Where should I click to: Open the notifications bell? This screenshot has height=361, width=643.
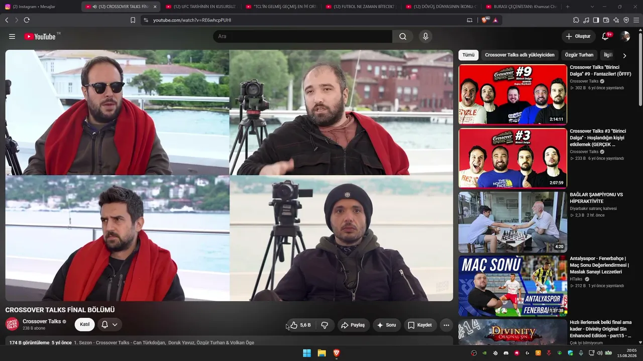tap(605, 37)
